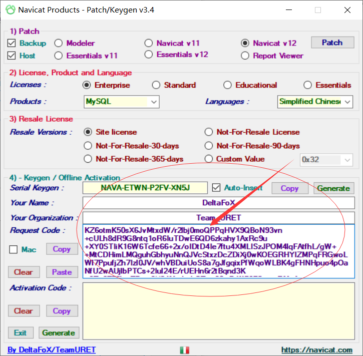Toggle the Auto-Insert checkbox
Screen dimensions: 363x356
[216, 188]
